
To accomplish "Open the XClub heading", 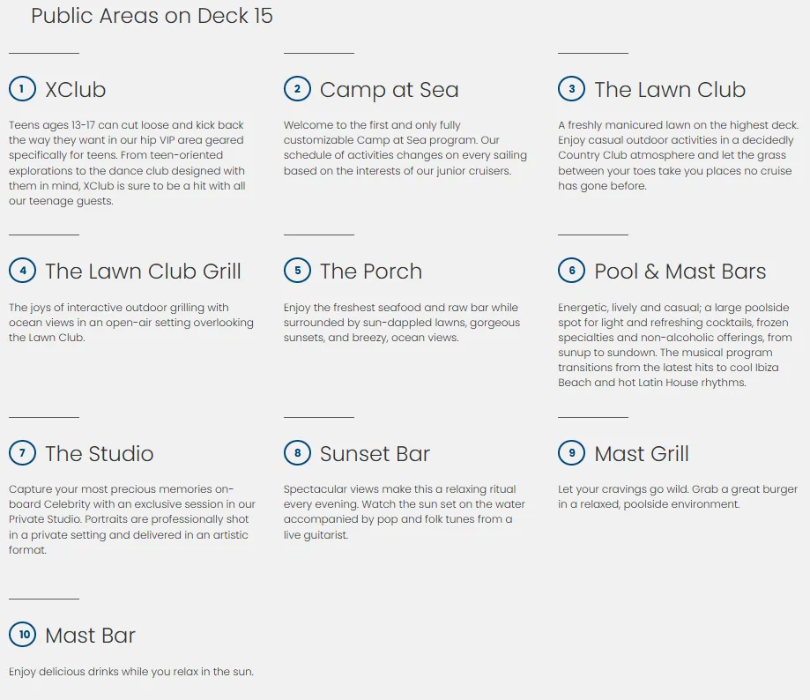I will [76, 89].
